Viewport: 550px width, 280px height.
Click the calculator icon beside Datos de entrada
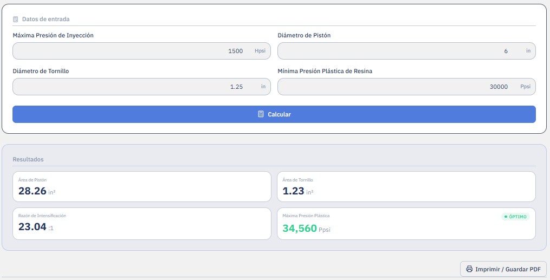click(x=15, y=19)
